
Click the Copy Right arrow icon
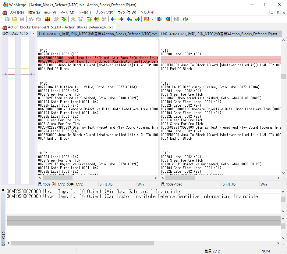tap(113, 19)
